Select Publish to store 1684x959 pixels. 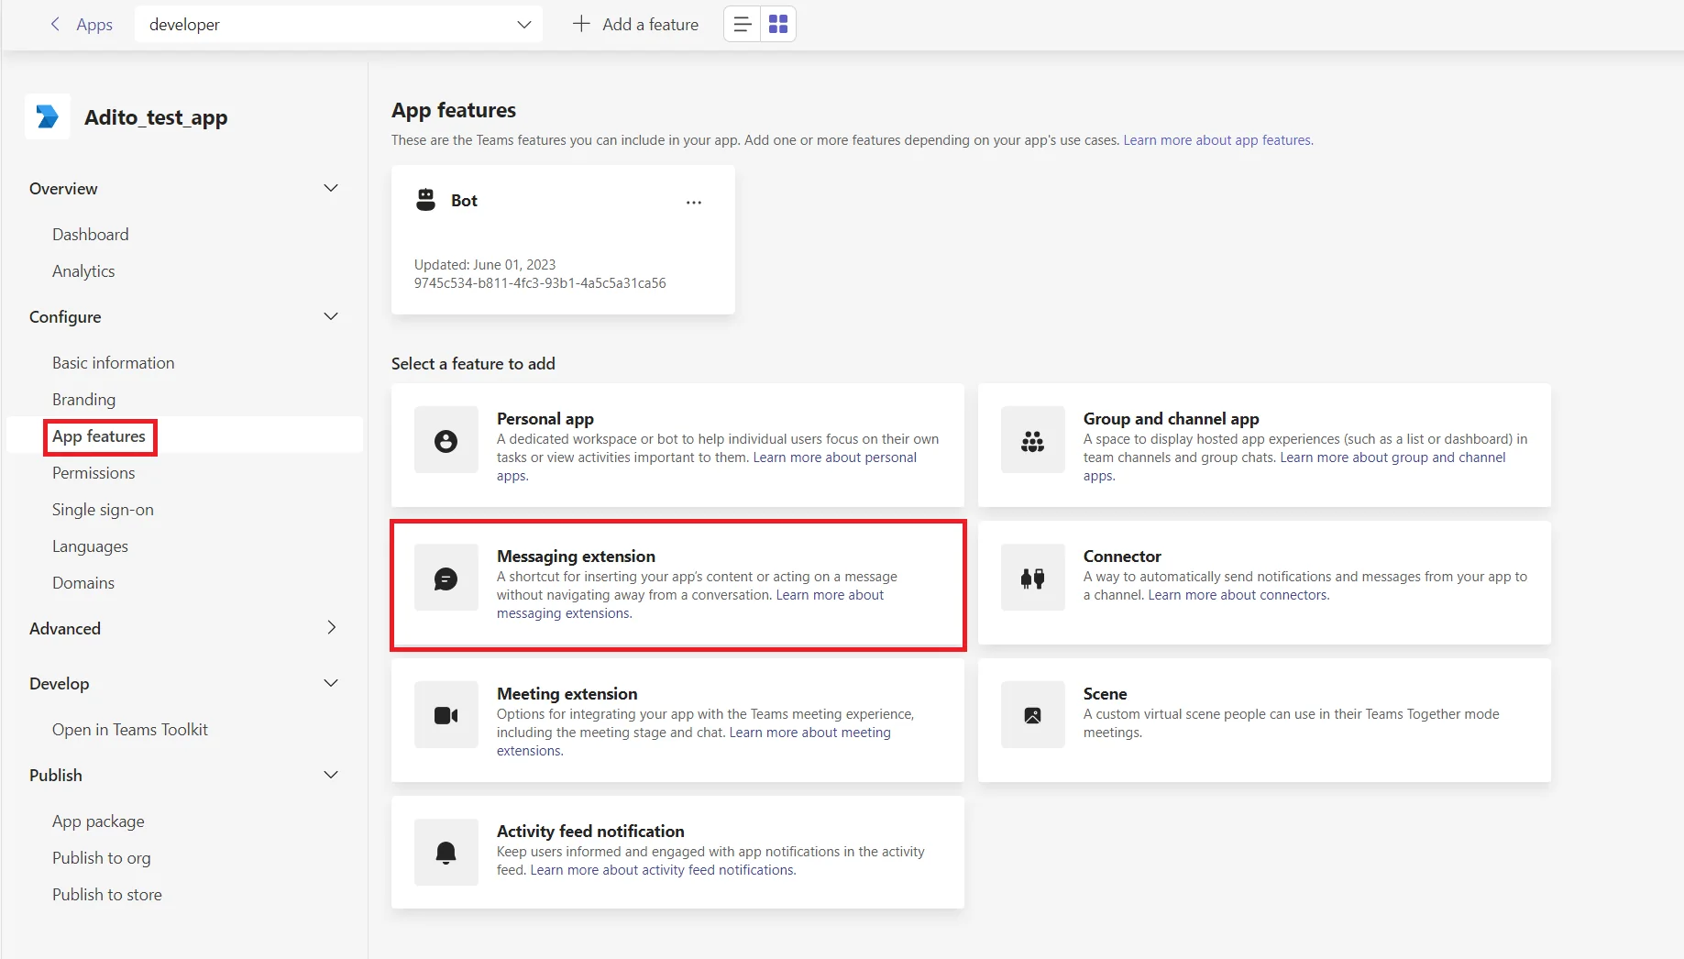107,895
